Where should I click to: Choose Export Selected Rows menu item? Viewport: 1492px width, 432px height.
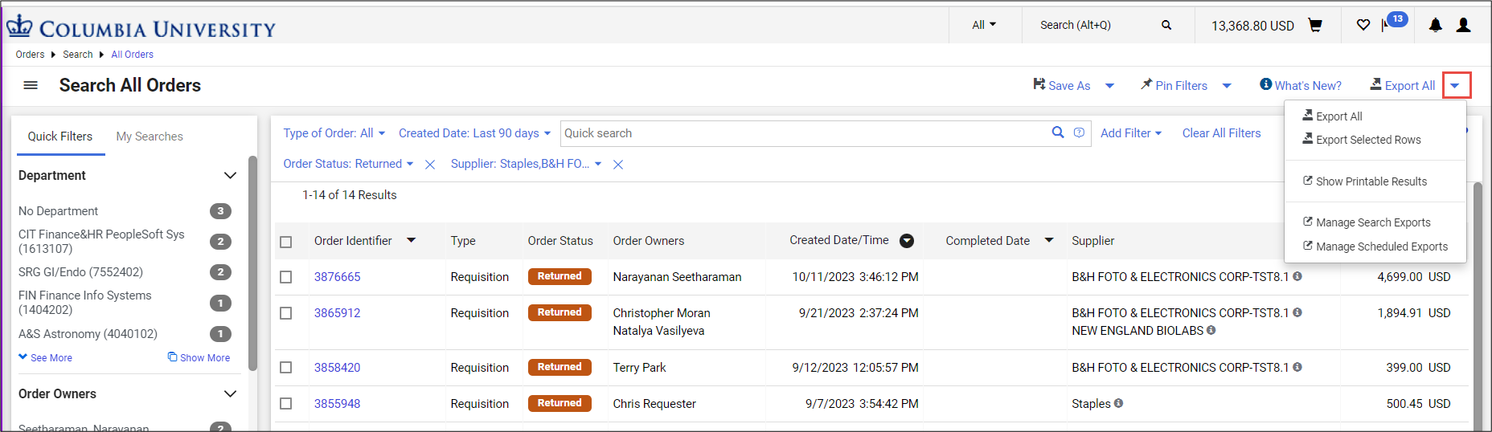point(1362,140)
